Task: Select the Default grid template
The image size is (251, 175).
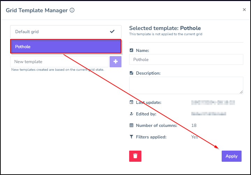Action: 66,32
